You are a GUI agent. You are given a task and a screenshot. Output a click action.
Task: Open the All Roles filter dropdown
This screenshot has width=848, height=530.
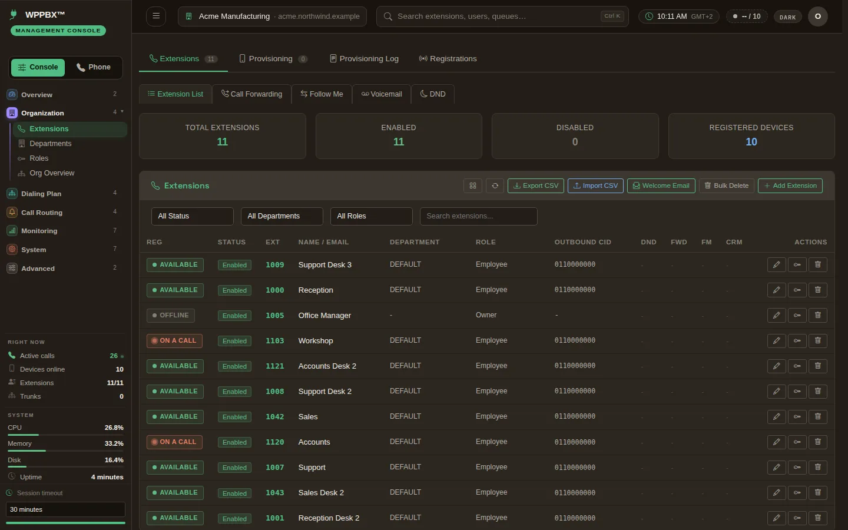(x=372, y=216)
